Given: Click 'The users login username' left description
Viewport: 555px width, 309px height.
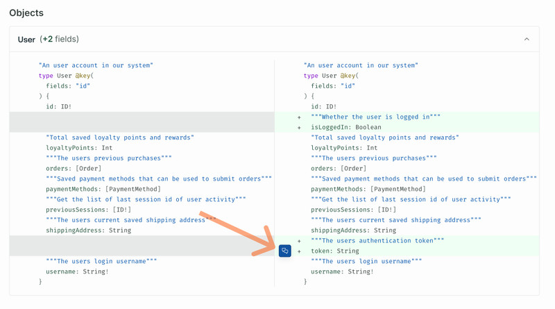Looking at the screenshot, I should (101, 261).
